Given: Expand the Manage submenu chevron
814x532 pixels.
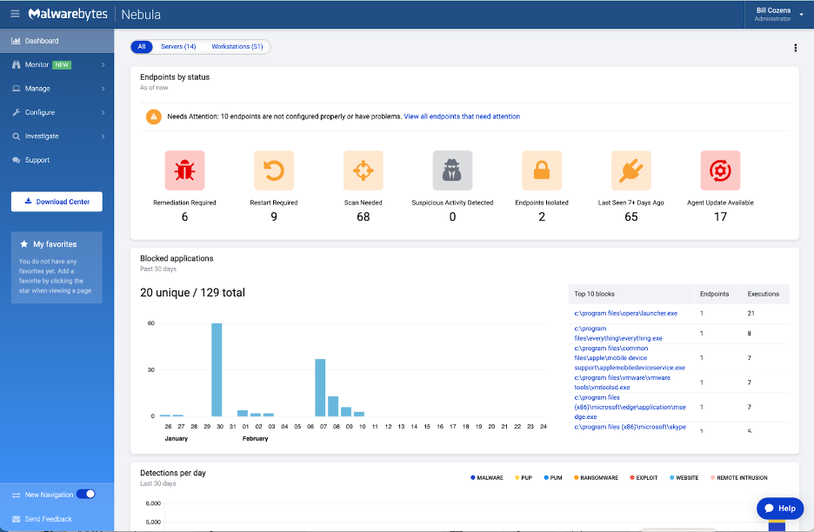Looking at the screenshot, I should [x=103, y=89].
